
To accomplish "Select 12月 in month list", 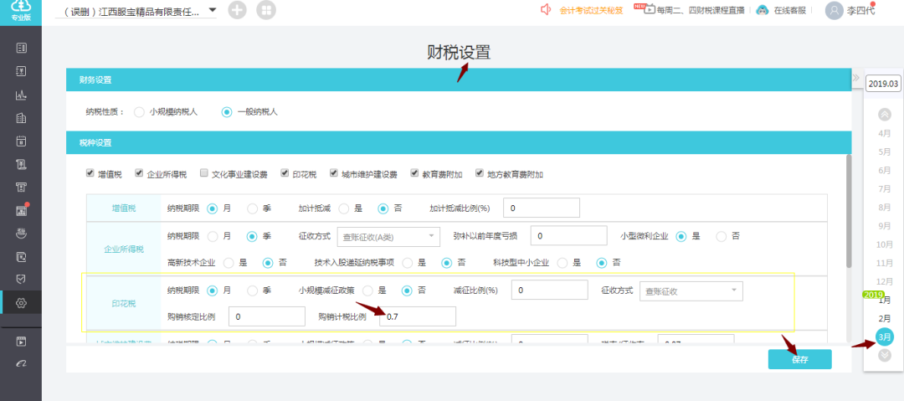I will (885, 281).
